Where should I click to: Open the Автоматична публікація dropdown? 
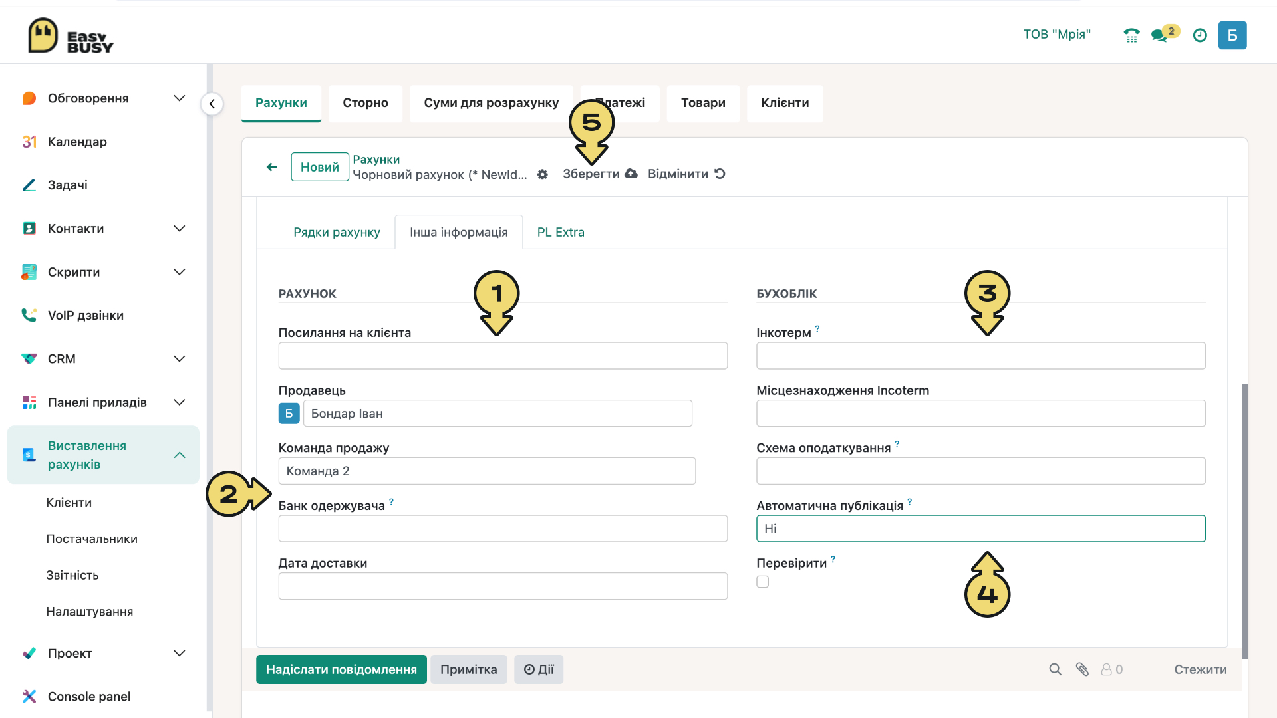tap(981, 529)
